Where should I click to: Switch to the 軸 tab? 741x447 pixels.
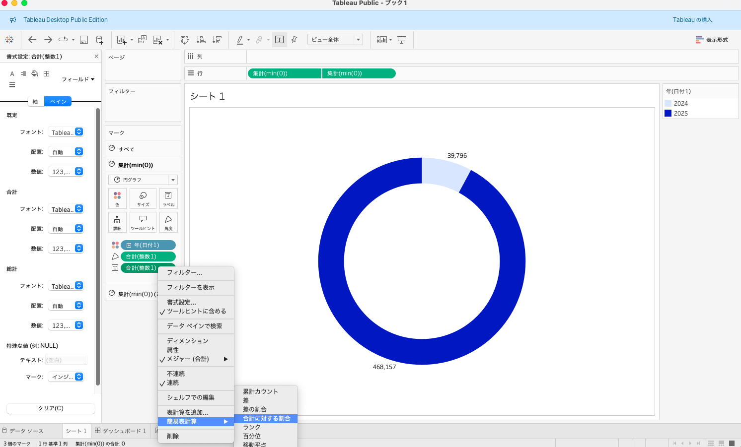coord(35,101)
